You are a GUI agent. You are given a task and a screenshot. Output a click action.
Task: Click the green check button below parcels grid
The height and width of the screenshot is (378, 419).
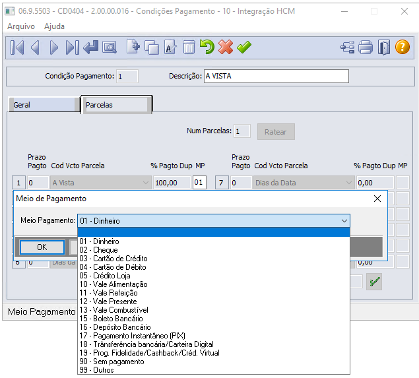pos(374,282)
